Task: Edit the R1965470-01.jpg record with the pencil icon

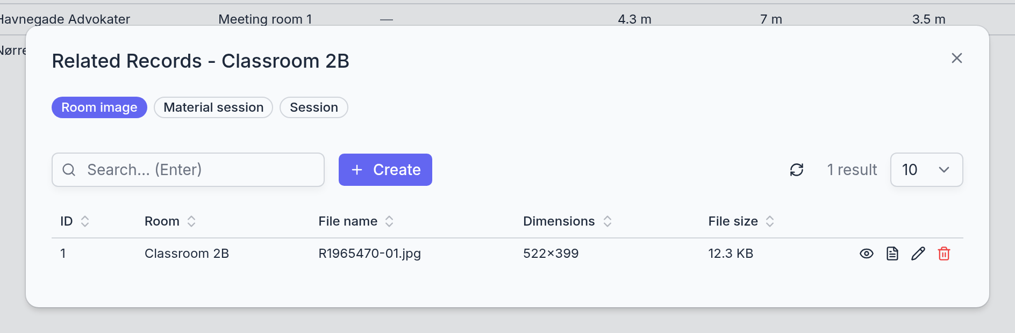Action: pyautogui.click(x=918, y=254)
